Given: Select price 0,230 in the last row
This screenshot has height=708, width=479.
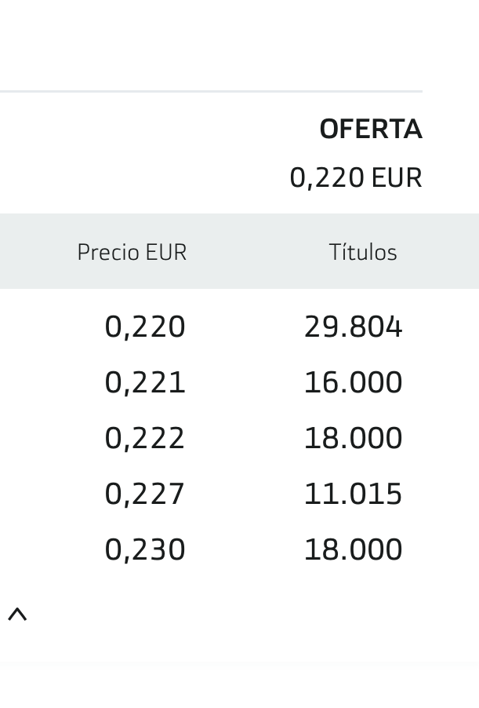Looking at the screenshot, I should coord(145,549).
